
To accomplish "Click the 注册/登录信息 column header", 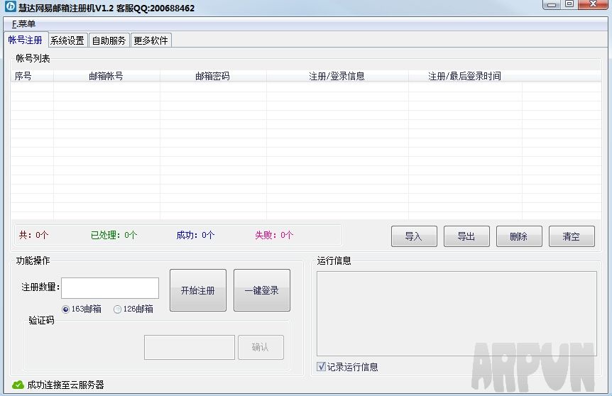I will (337, 76).
